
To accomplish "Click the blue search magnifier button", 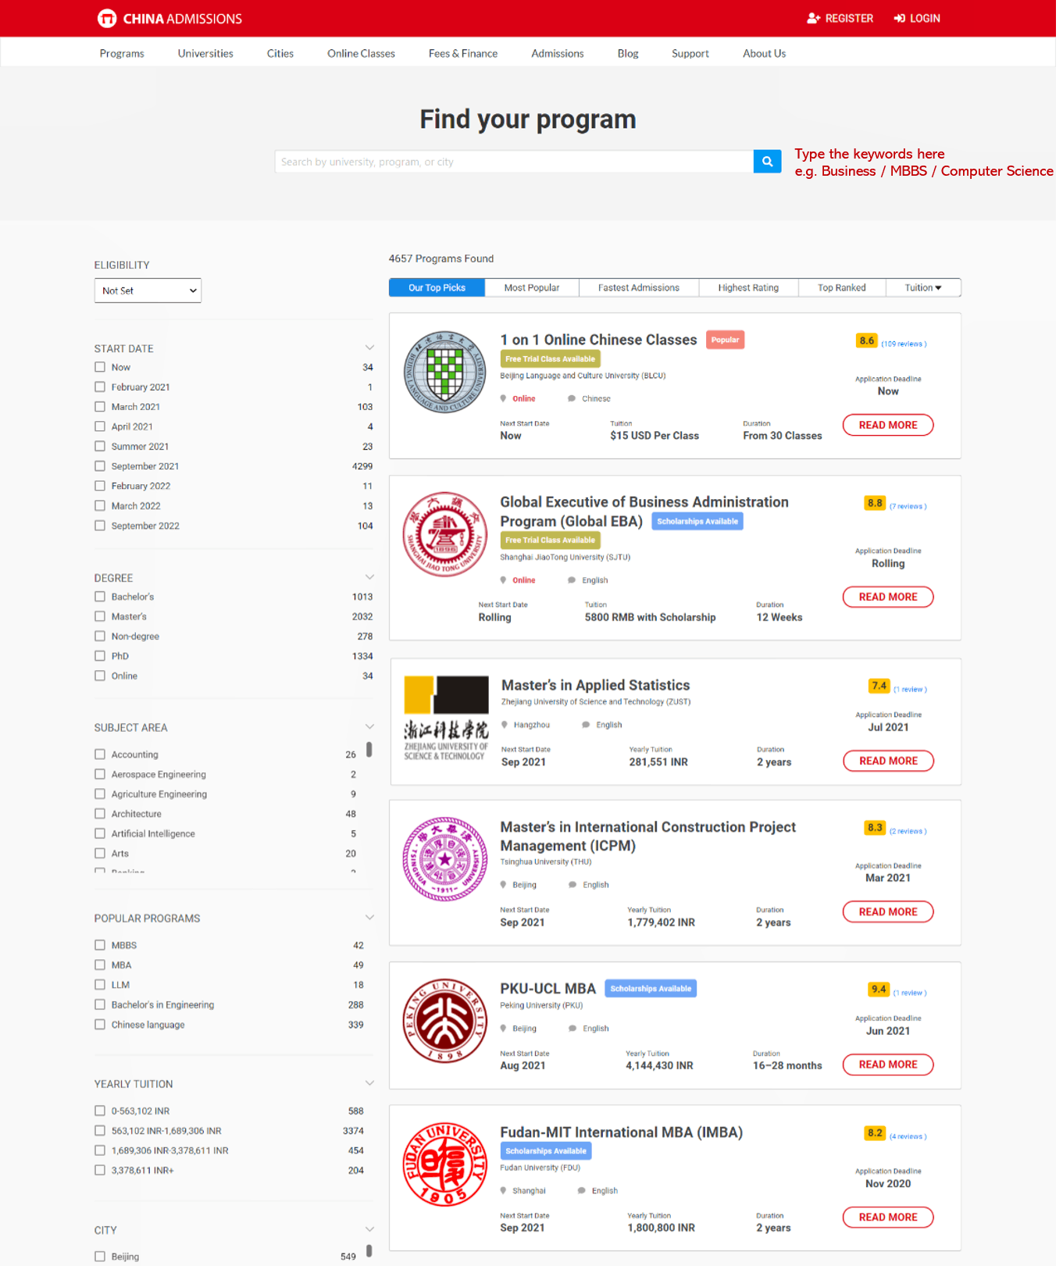I will pyautogui.click(x=767, y=162).
